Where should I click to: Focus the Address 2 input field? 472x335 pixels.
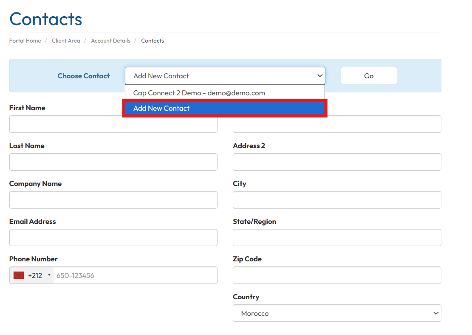[336, 162]
